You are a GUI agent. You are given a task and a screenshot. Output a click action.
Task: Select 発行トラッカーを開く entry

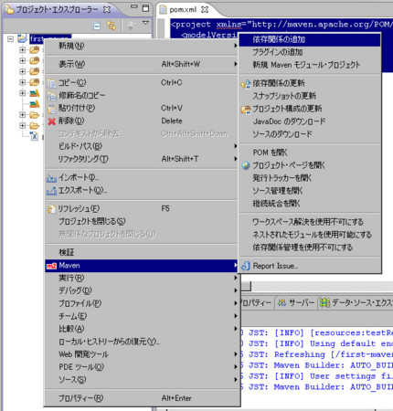(310, 178)
